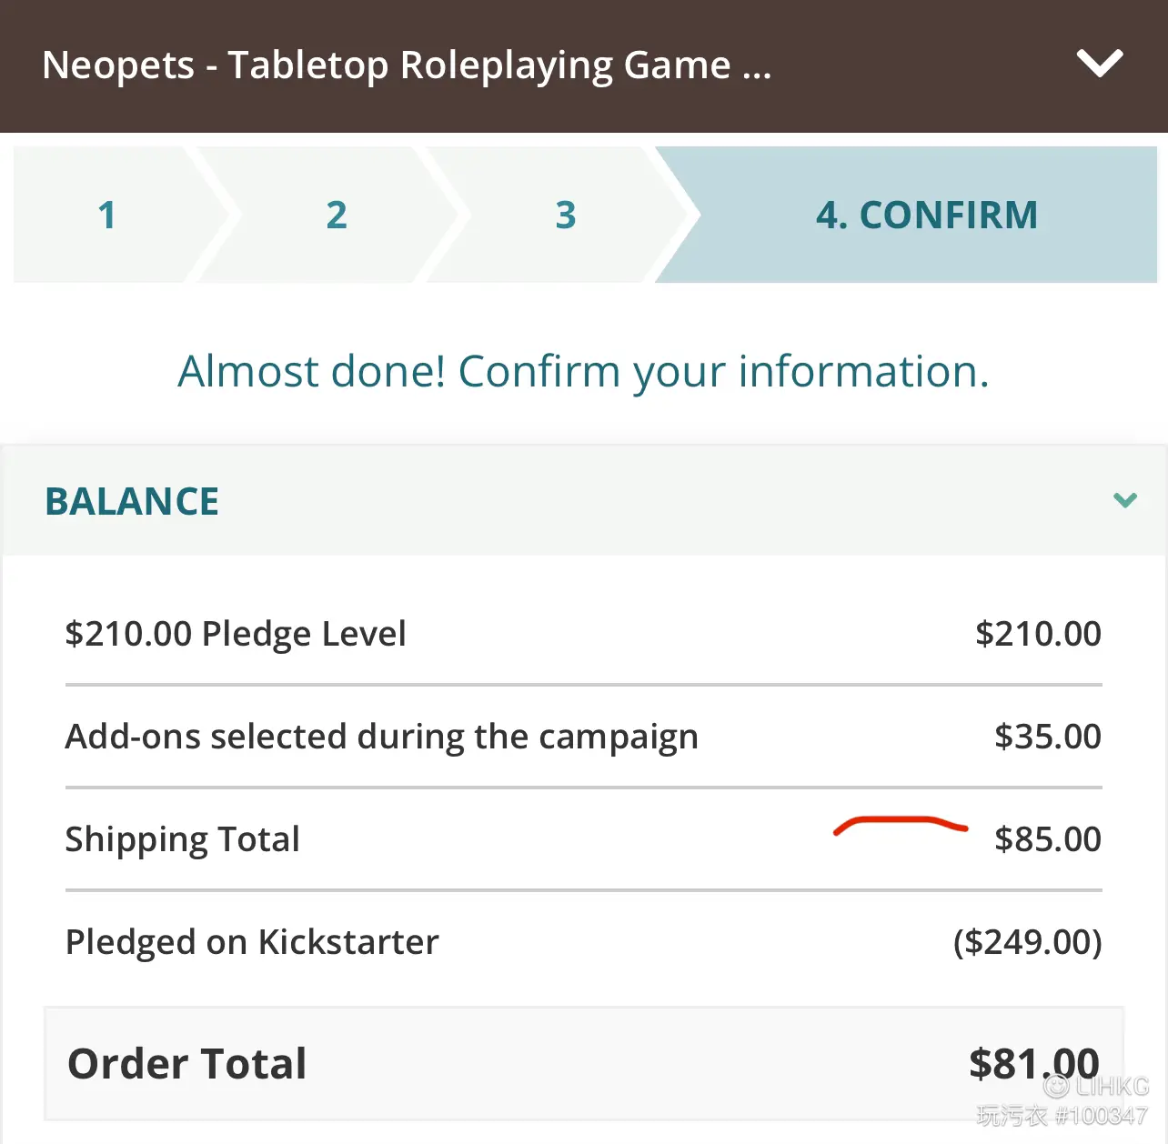Return to step 3

[x=566, y=215]
